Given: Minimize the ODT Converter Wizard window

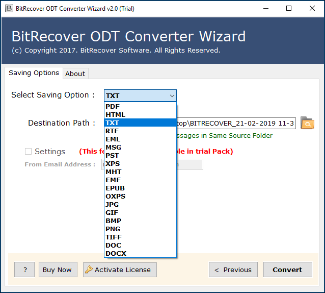Looking at the screenshot, I should (266, 9).
